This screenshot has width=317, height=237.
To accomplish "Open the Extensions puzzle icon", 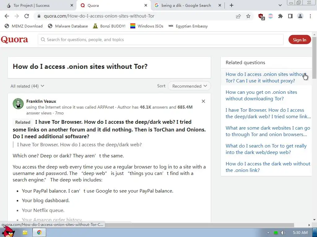I will click(x=280, y=16).
